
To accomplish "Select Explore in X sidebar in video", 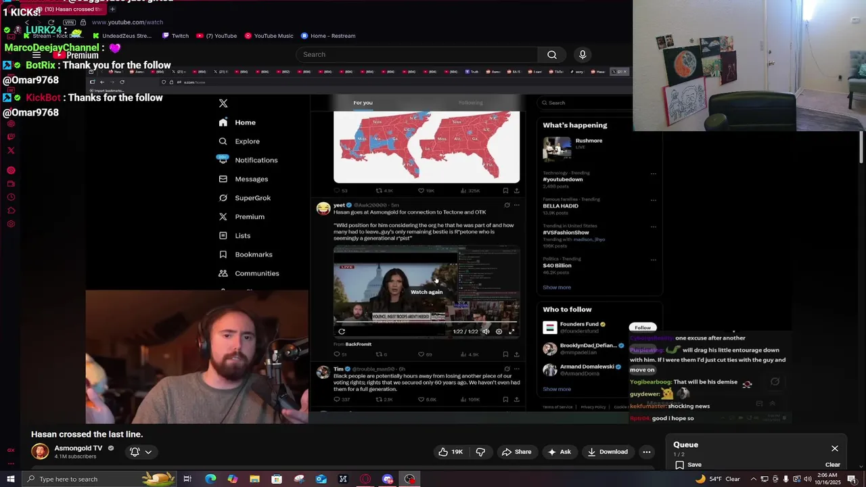I will 240,141.
